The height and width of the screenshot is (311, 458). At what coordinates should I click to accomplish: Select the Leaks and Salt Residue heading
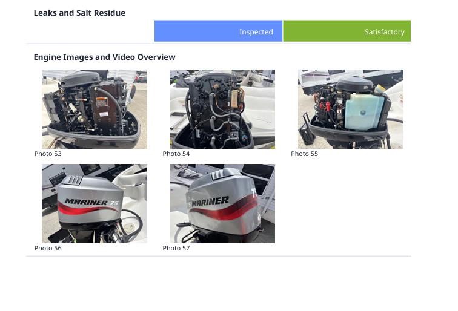(x=79, y=13)
